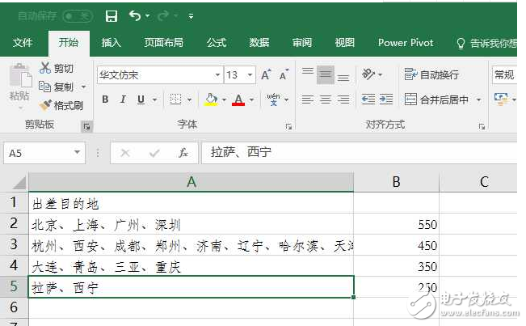Click the Save icon in title bar

(112, 16)
